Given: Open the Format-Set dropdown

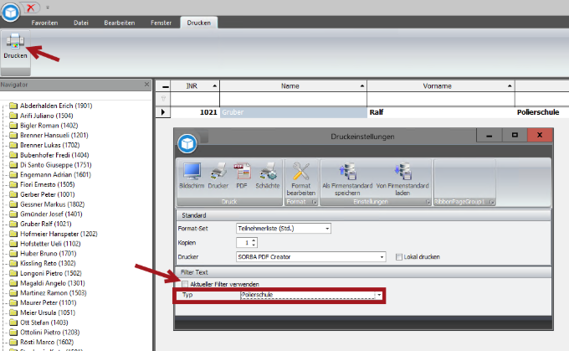Looking at the screenshot, I should pos(326,228).
